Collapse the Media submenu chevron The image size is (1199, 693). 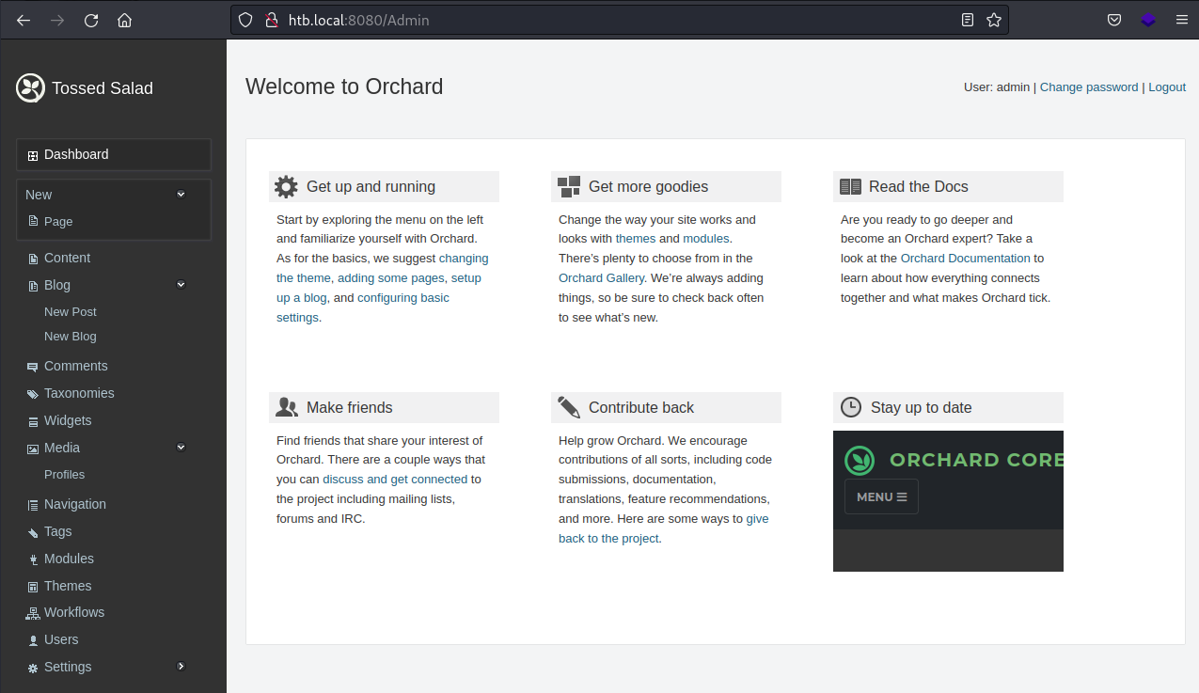tap(181, 448)
